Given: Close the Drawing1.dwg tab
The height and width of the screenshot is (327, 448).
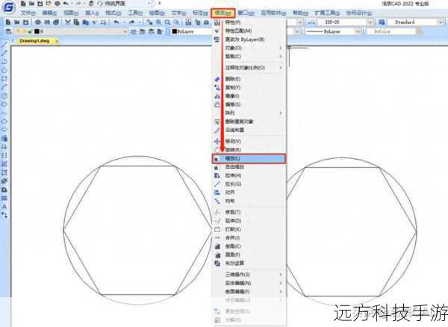Looking at the screenshot, I should coord(57,41).
